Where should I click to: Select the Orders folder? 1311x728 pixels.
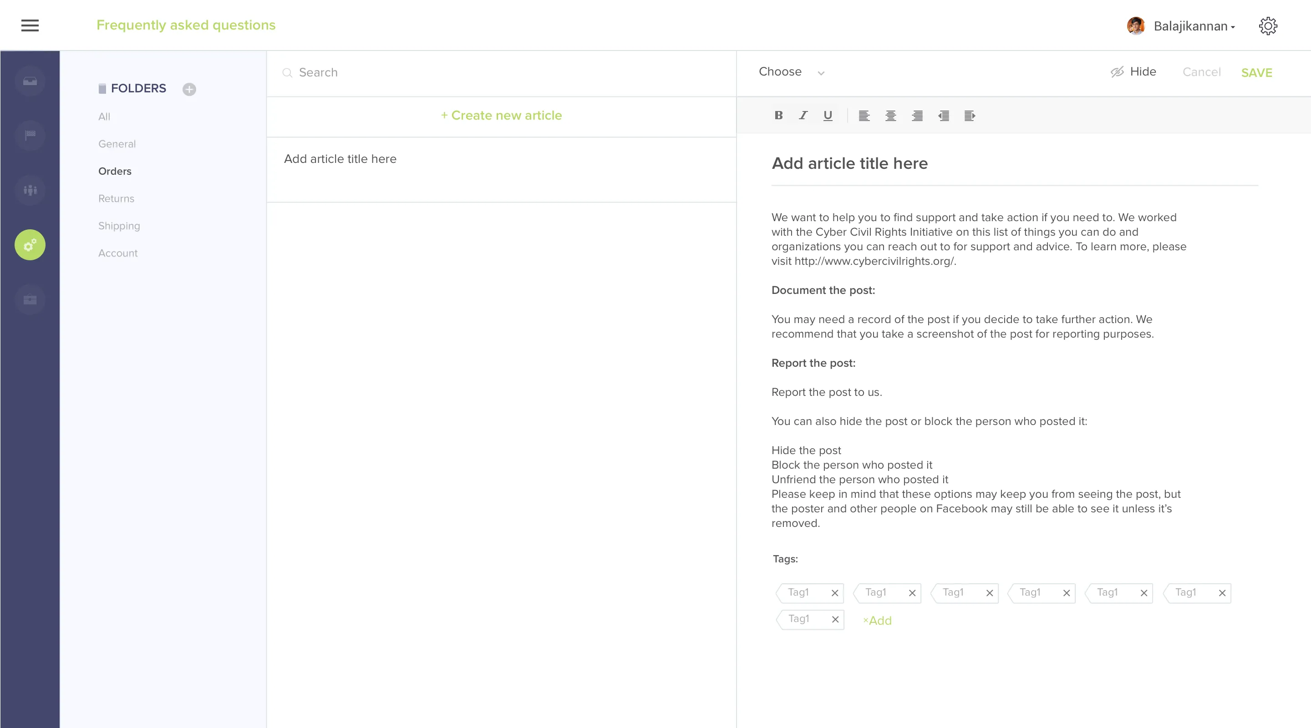pyautogui.click(x=115, y=171)
